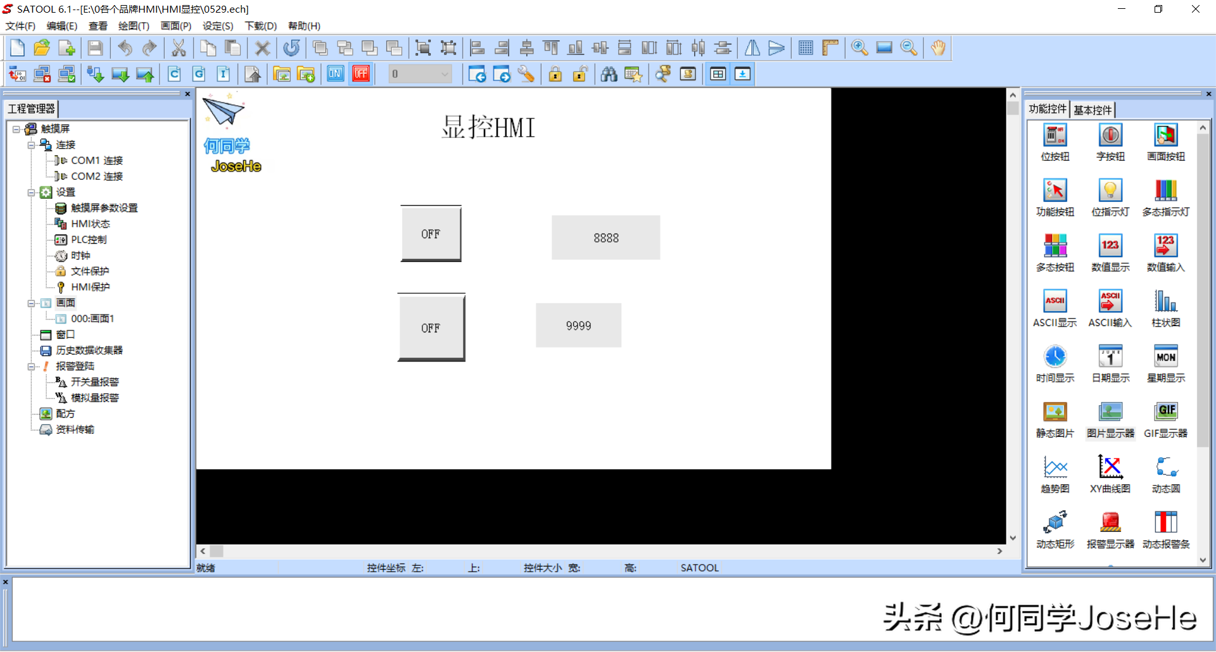The height and width of the screenshot is (652, 1216).
Task: Toggle the grid display toolbar button
Action: 806,48
